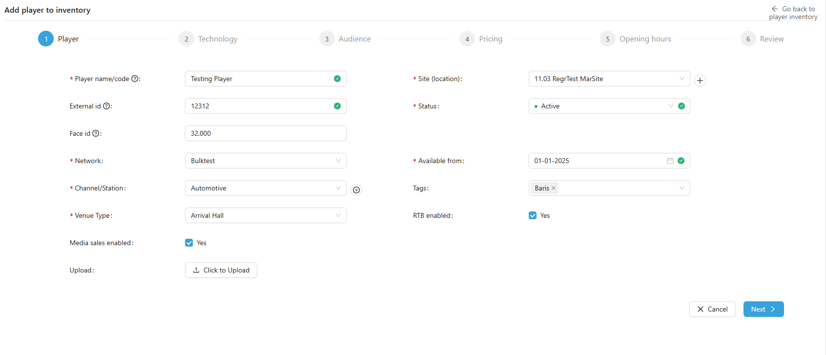Viewport: 826px width, 355px height.
Task: Click the Click to Upload button
Action: point(221,270)
